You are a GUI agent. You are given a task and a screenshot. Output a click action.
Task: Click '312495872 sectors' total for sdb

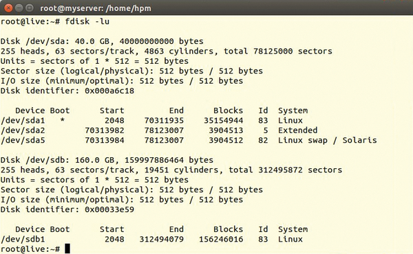(300, 170)
